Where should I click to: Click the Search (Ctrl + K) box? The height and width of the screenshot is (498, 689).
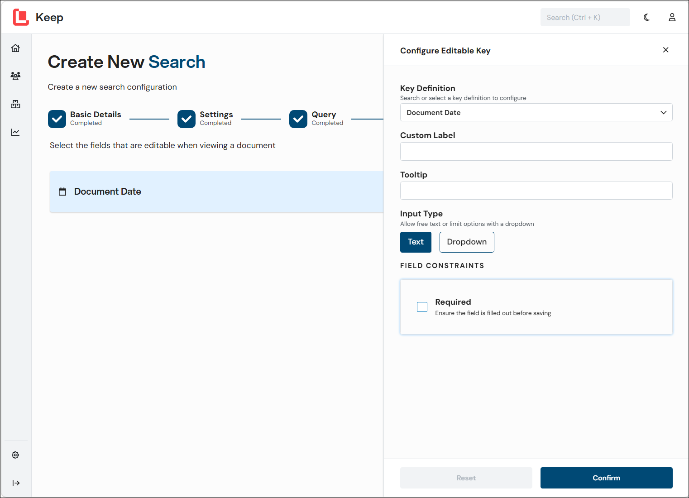pos(585,17)
